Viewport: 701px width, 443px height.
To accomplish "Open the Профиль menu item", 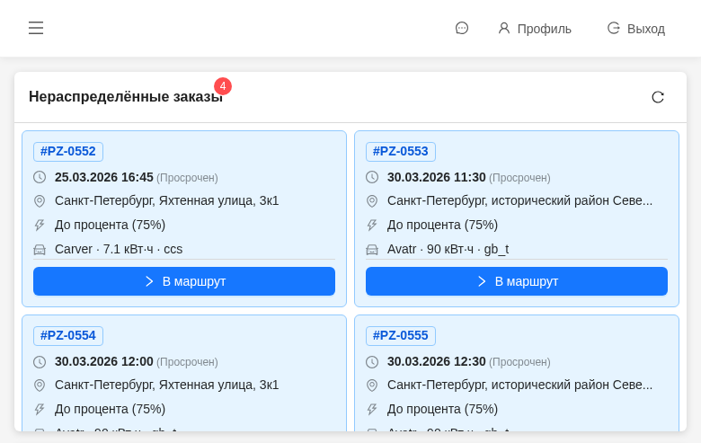I will [535, 28].
